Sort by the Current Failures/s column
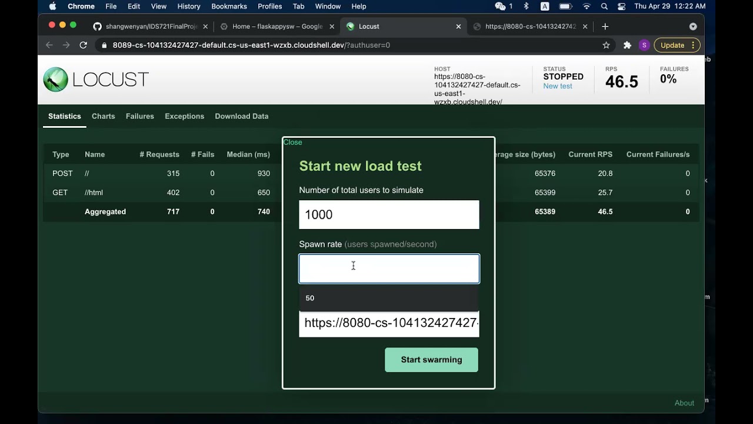The height and width of the screenshot is (424, 753). pyautogui.click(x=658, y=155)
